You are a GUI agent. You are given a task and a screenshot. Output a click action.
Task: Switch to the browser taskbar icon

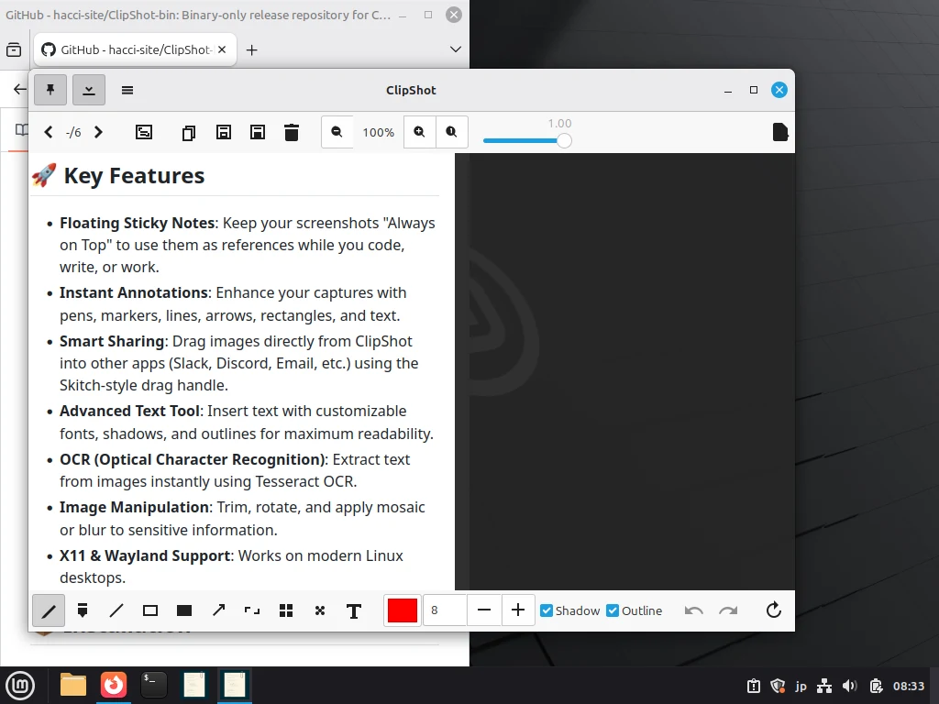coord(114,685)
